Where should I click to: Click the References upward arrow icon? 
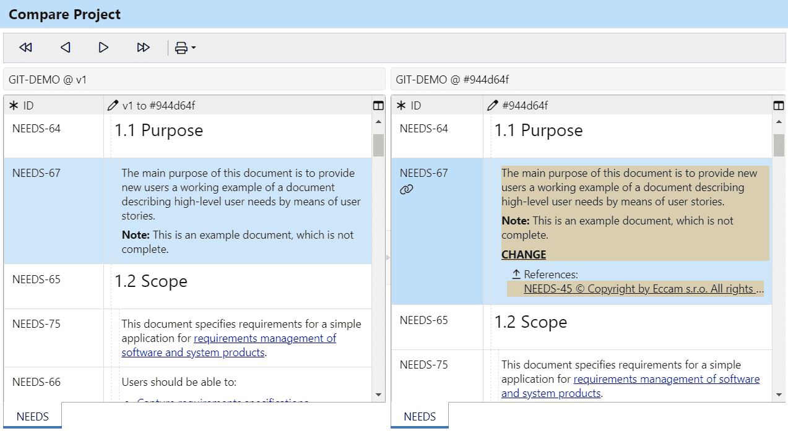tap(516, 274)
